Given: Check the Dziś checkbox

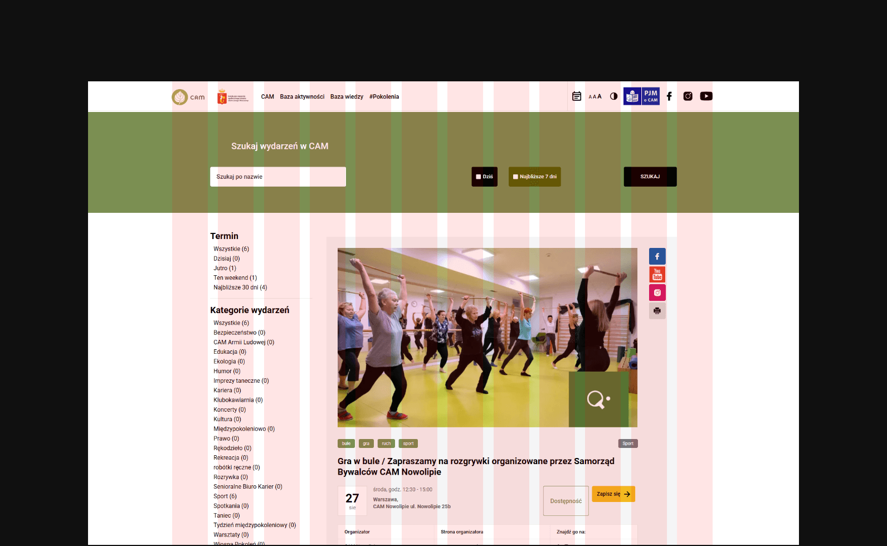Looking at the screenshot, I should pos(478,177).
